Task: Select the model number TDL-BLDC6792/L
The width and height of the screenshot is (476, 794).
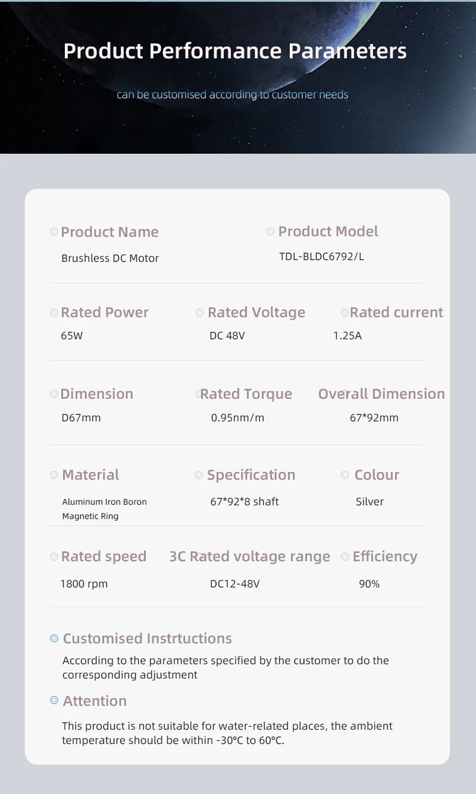Action: click(321, 257)
